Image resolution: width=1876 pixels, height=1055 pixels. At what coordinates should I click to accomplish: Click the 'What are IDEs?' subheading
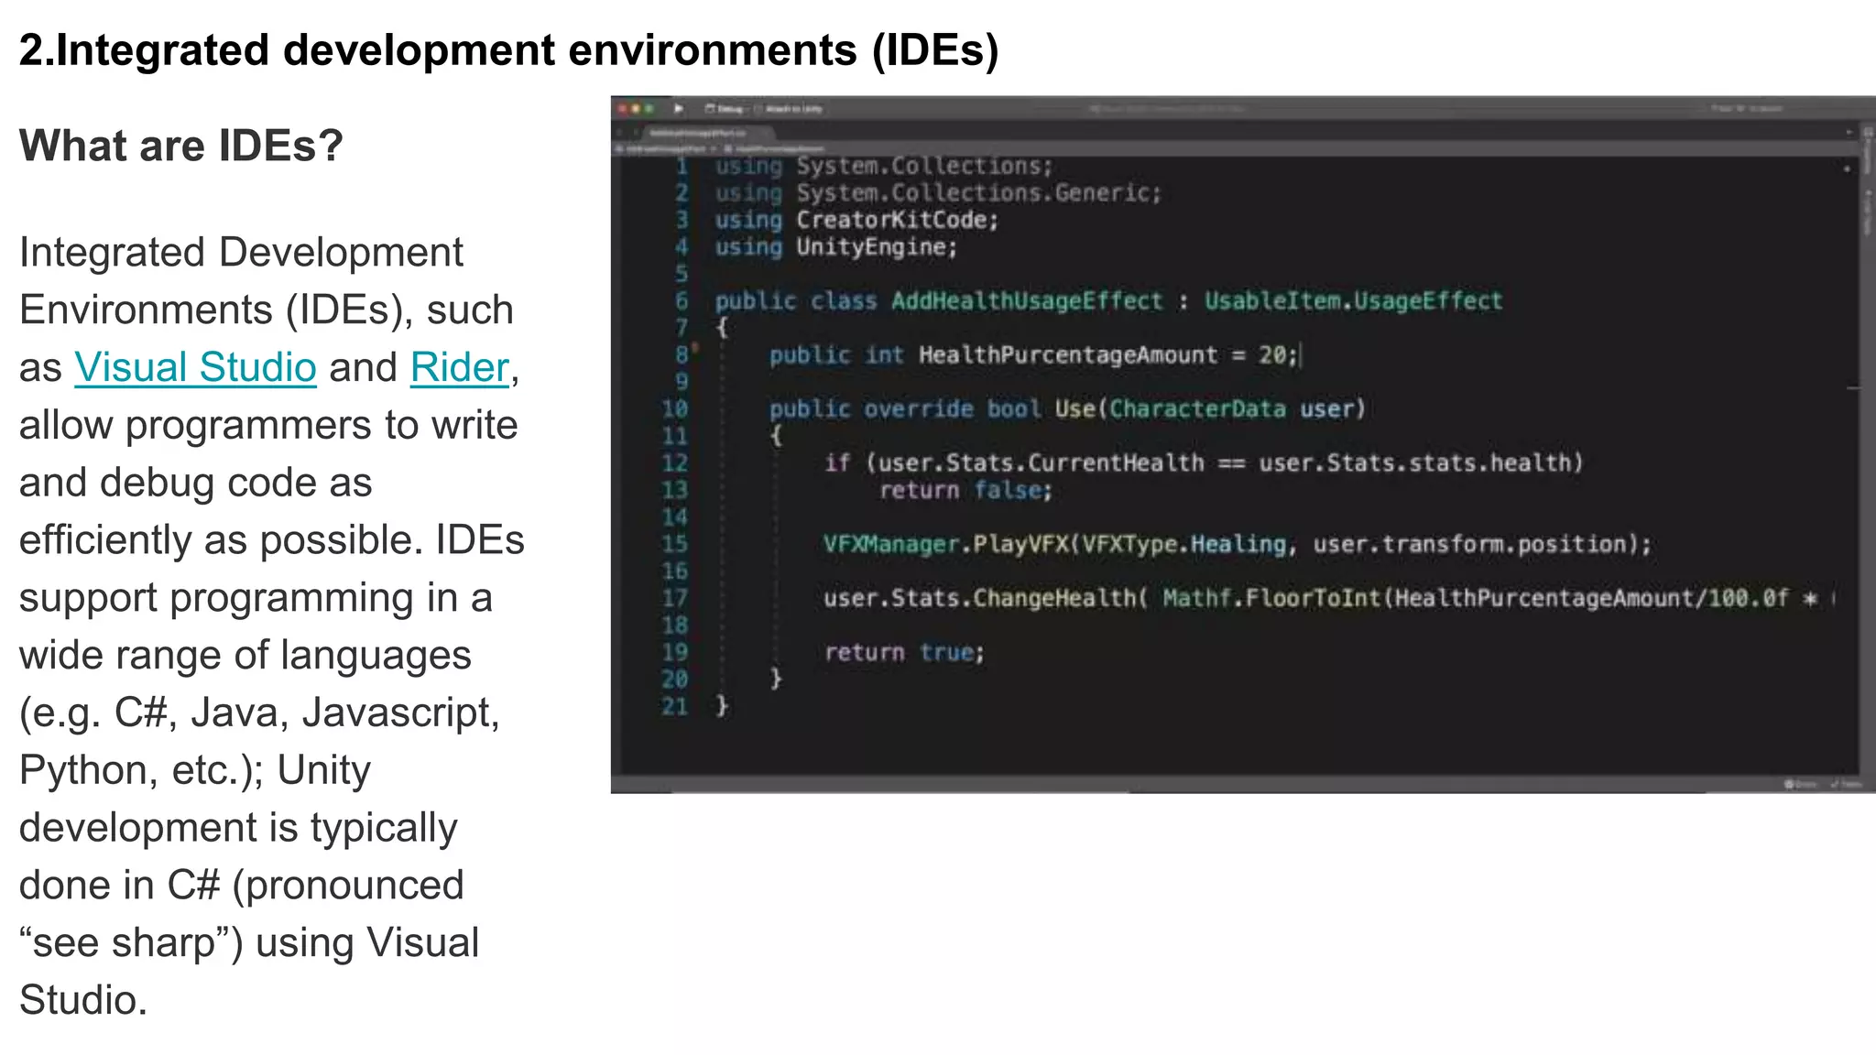(181, 146)
